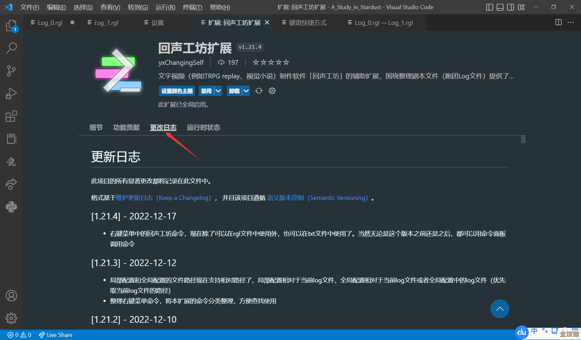Open the Search view
Screen dimensions: 581x340
12,48
